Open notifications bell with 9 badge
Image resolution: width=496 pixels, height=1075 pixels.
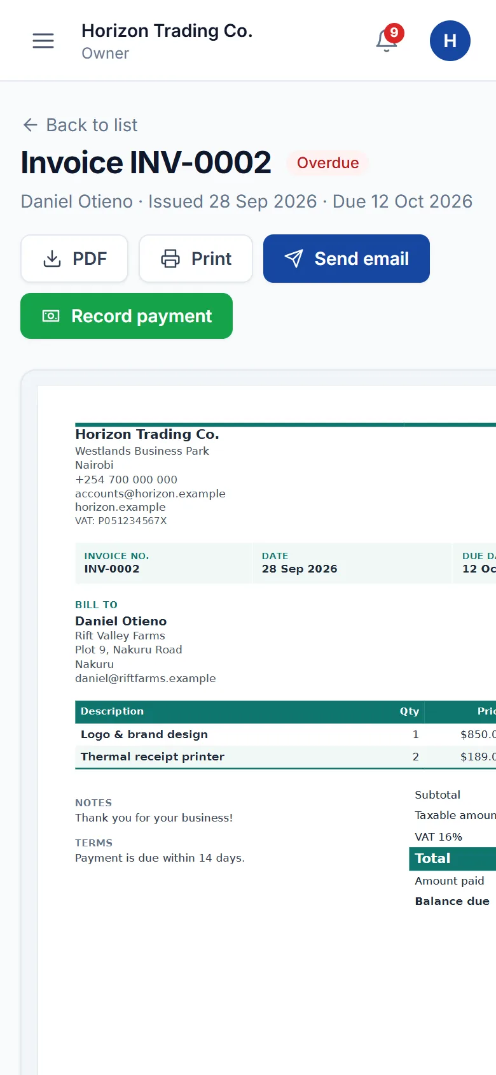pyautogui.click(x=388, y=41)
